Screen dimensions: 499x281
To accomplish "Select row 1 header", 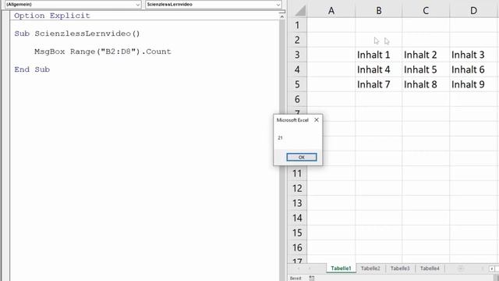I will tap(297, 25).
